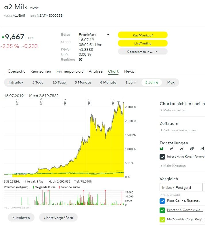Click the price 9,667 EUR
205x227 pixels.
[x=19, y=37]
